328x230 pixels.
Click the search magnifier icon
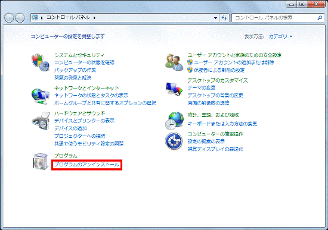click(320, 18)
